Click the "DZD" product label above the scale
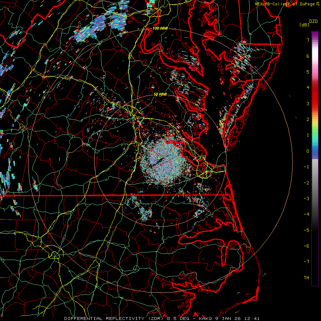The image size is (321, 321). click(314, 21)
